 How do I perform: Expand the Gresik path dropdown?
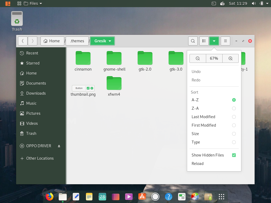(x=102, y=41)
